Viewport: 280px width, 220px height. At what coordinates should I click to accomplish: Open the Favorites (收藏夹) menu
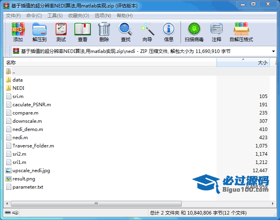click(79, 16)
